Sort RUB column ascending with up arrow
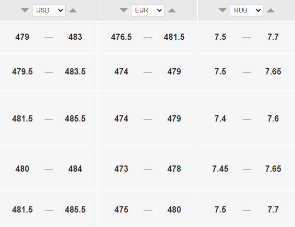 (271, 10)
